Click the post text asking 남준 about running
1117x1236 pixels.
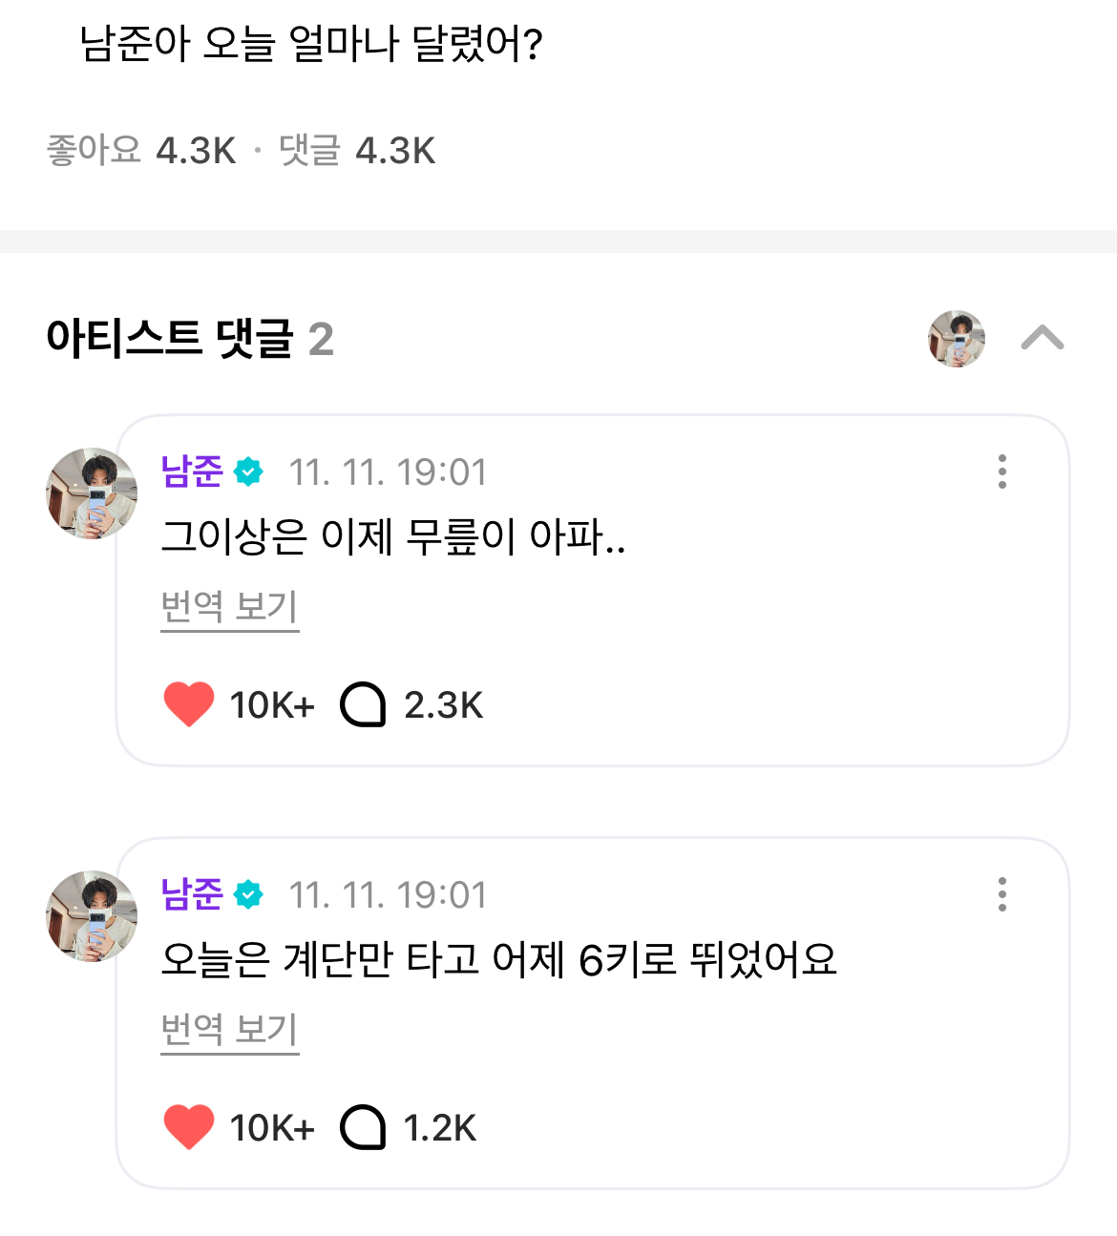point(311,44)
